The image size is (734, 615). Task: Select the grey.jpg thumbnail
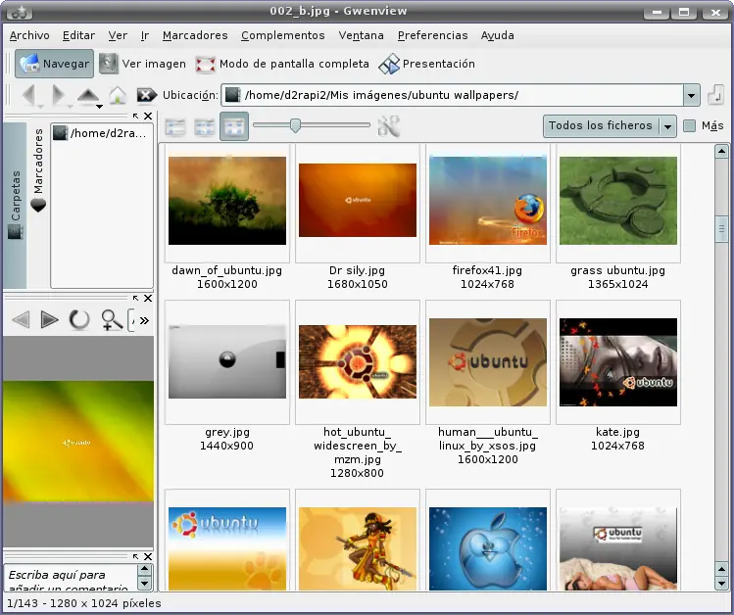coord(227,362)
